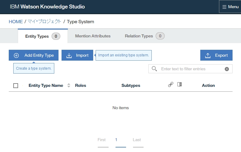Click the upload icon on Export
Screen dimensions: 241x152
pos(208,55)
